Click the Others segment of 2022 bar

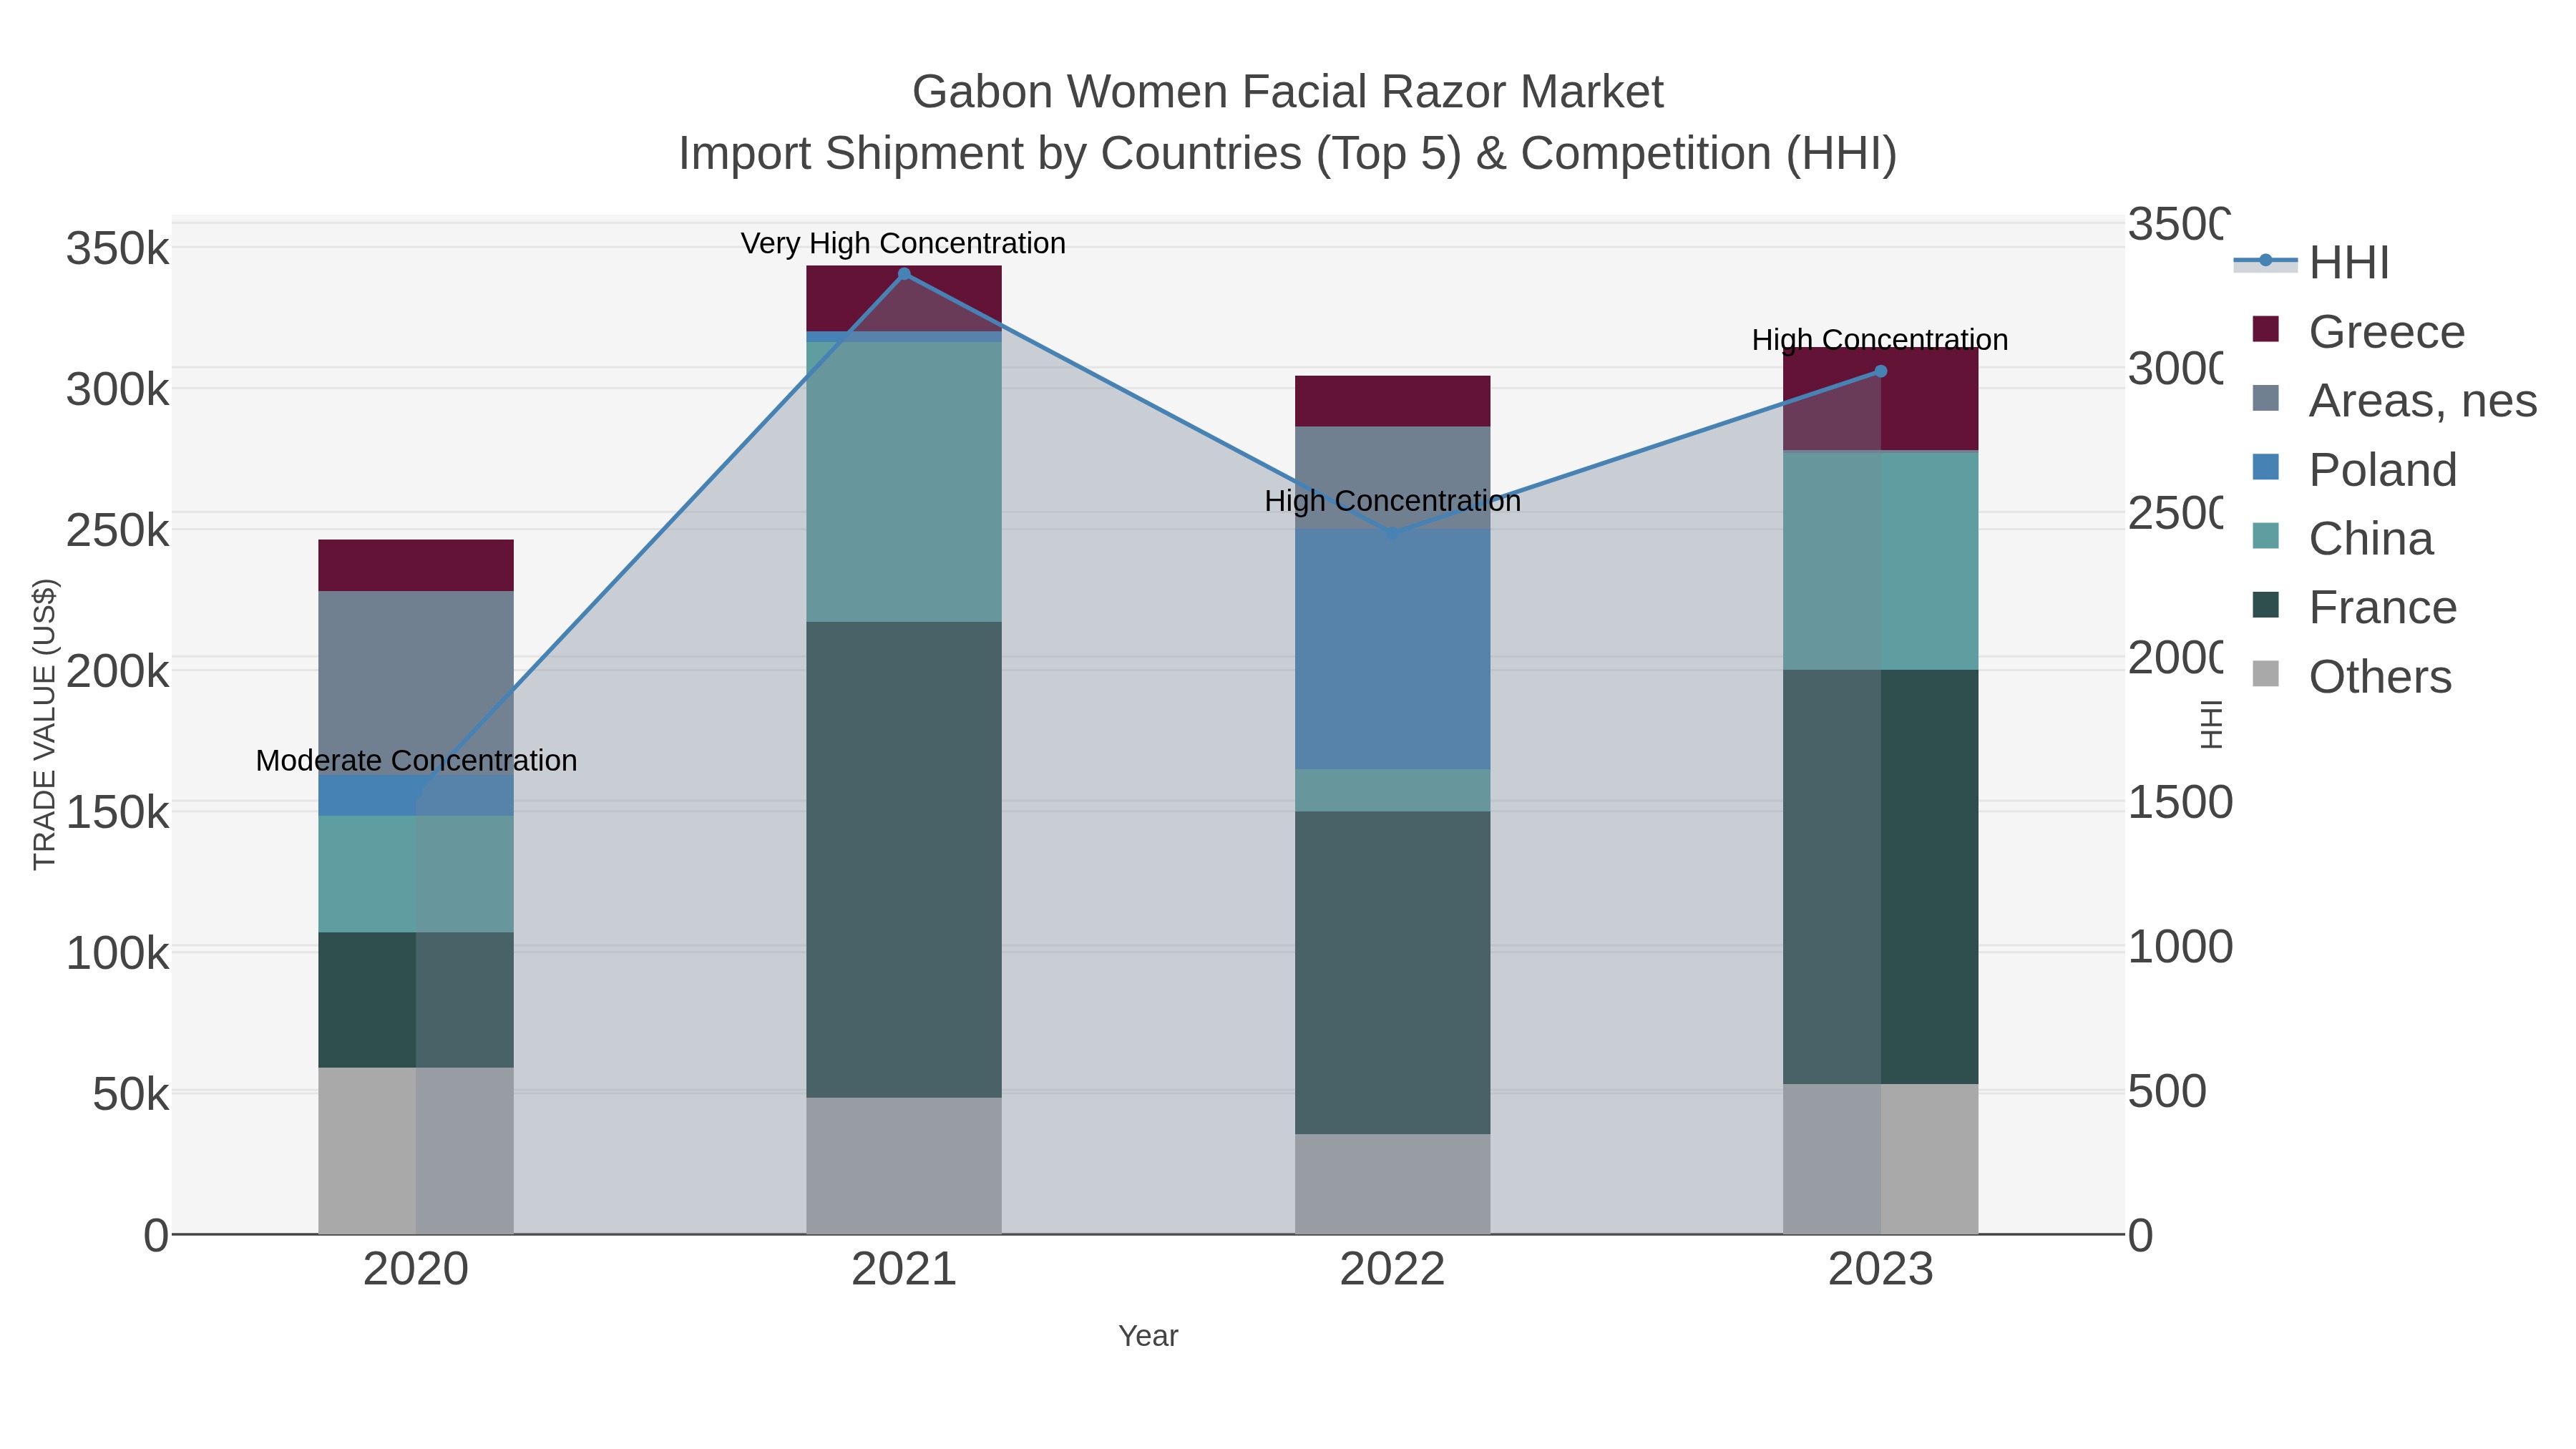coord(1393,1184)
